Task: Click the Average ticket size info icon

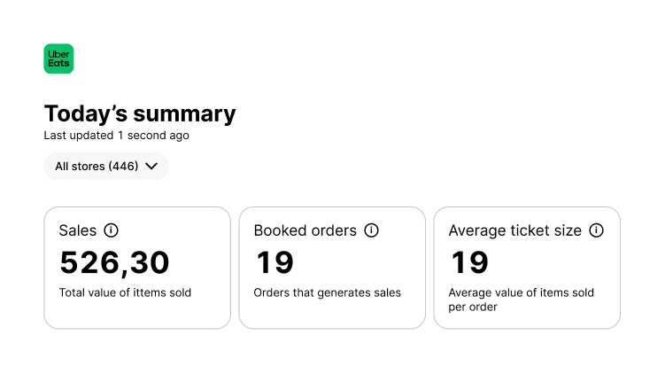Action: coord(596,230)
